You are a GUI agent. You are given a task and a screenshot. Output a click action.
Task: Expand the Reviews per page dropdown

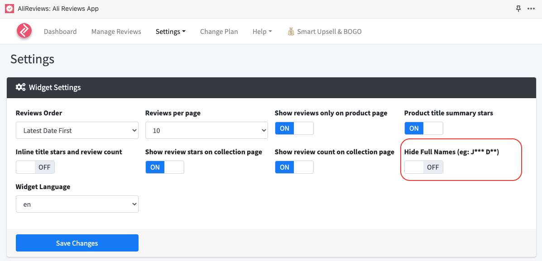[x=206, y=130]
